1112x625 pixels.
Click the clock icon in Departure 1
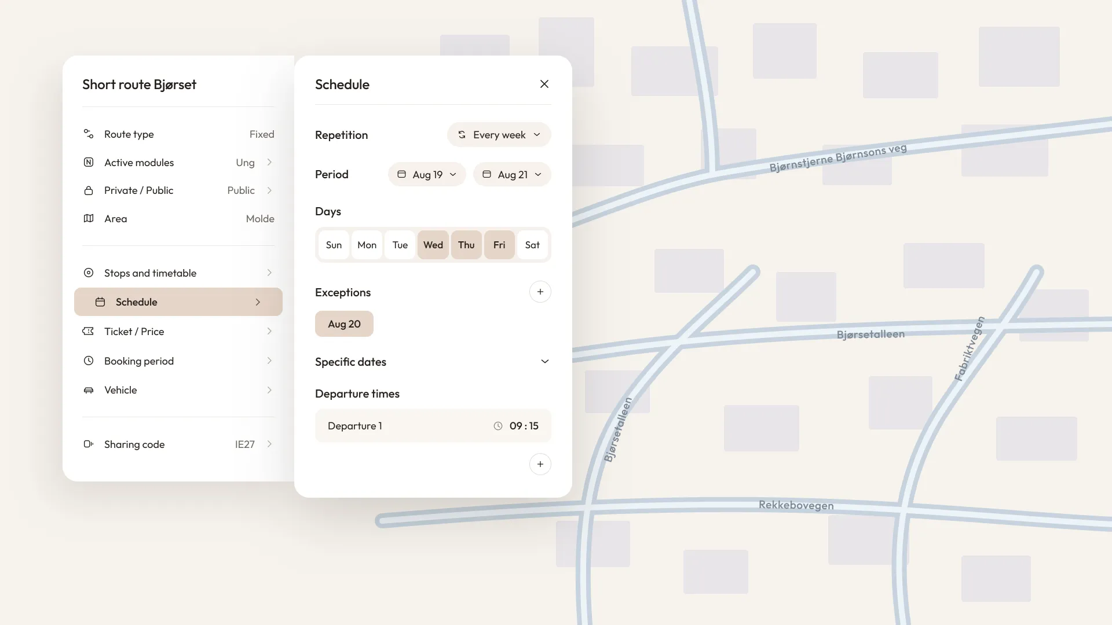point(498,426)
